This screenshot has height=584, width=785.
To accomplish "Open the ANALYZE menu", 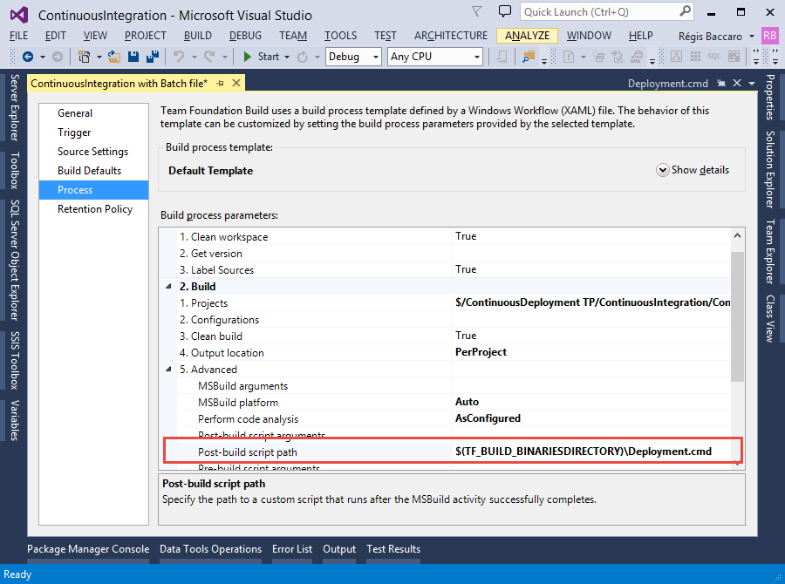I will (x=527, y=36).
